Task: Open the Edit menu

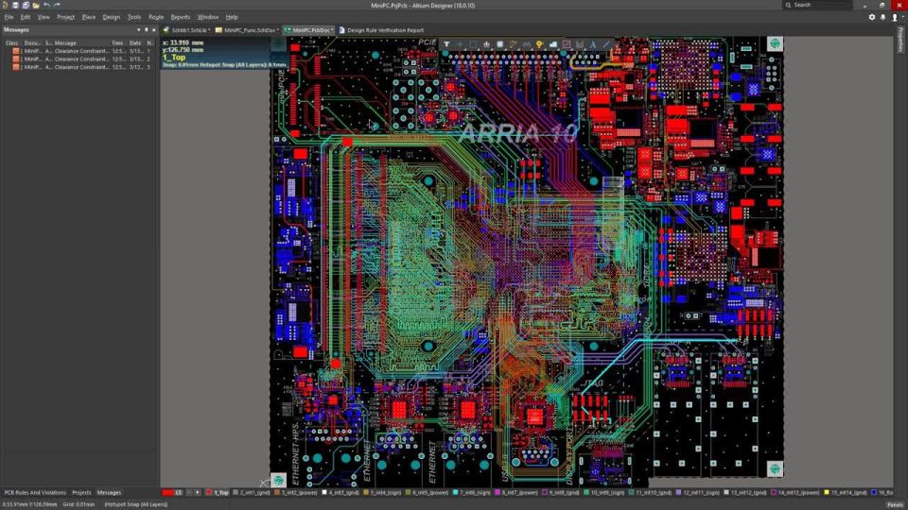Action: coord(26,17)
